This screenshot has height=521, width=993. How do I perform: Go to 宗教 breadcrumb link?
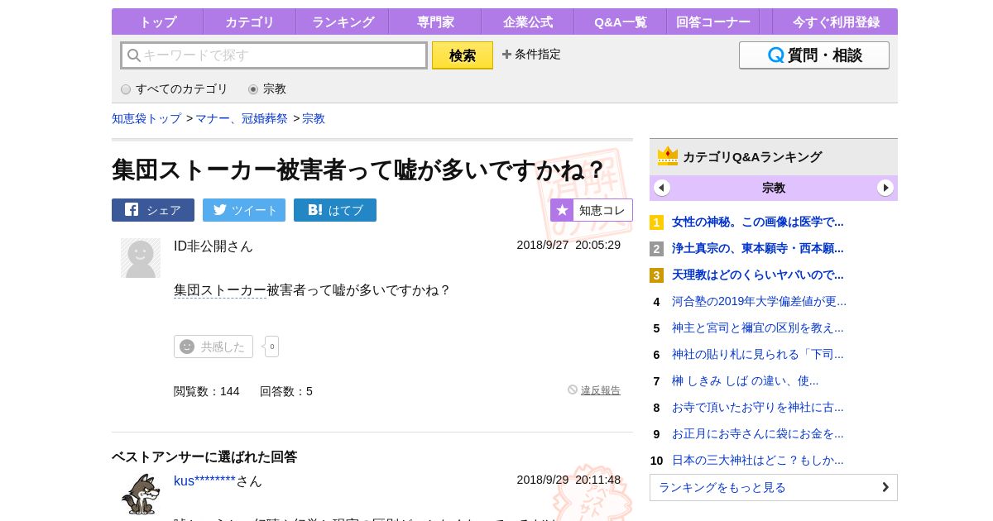(314, 118)
